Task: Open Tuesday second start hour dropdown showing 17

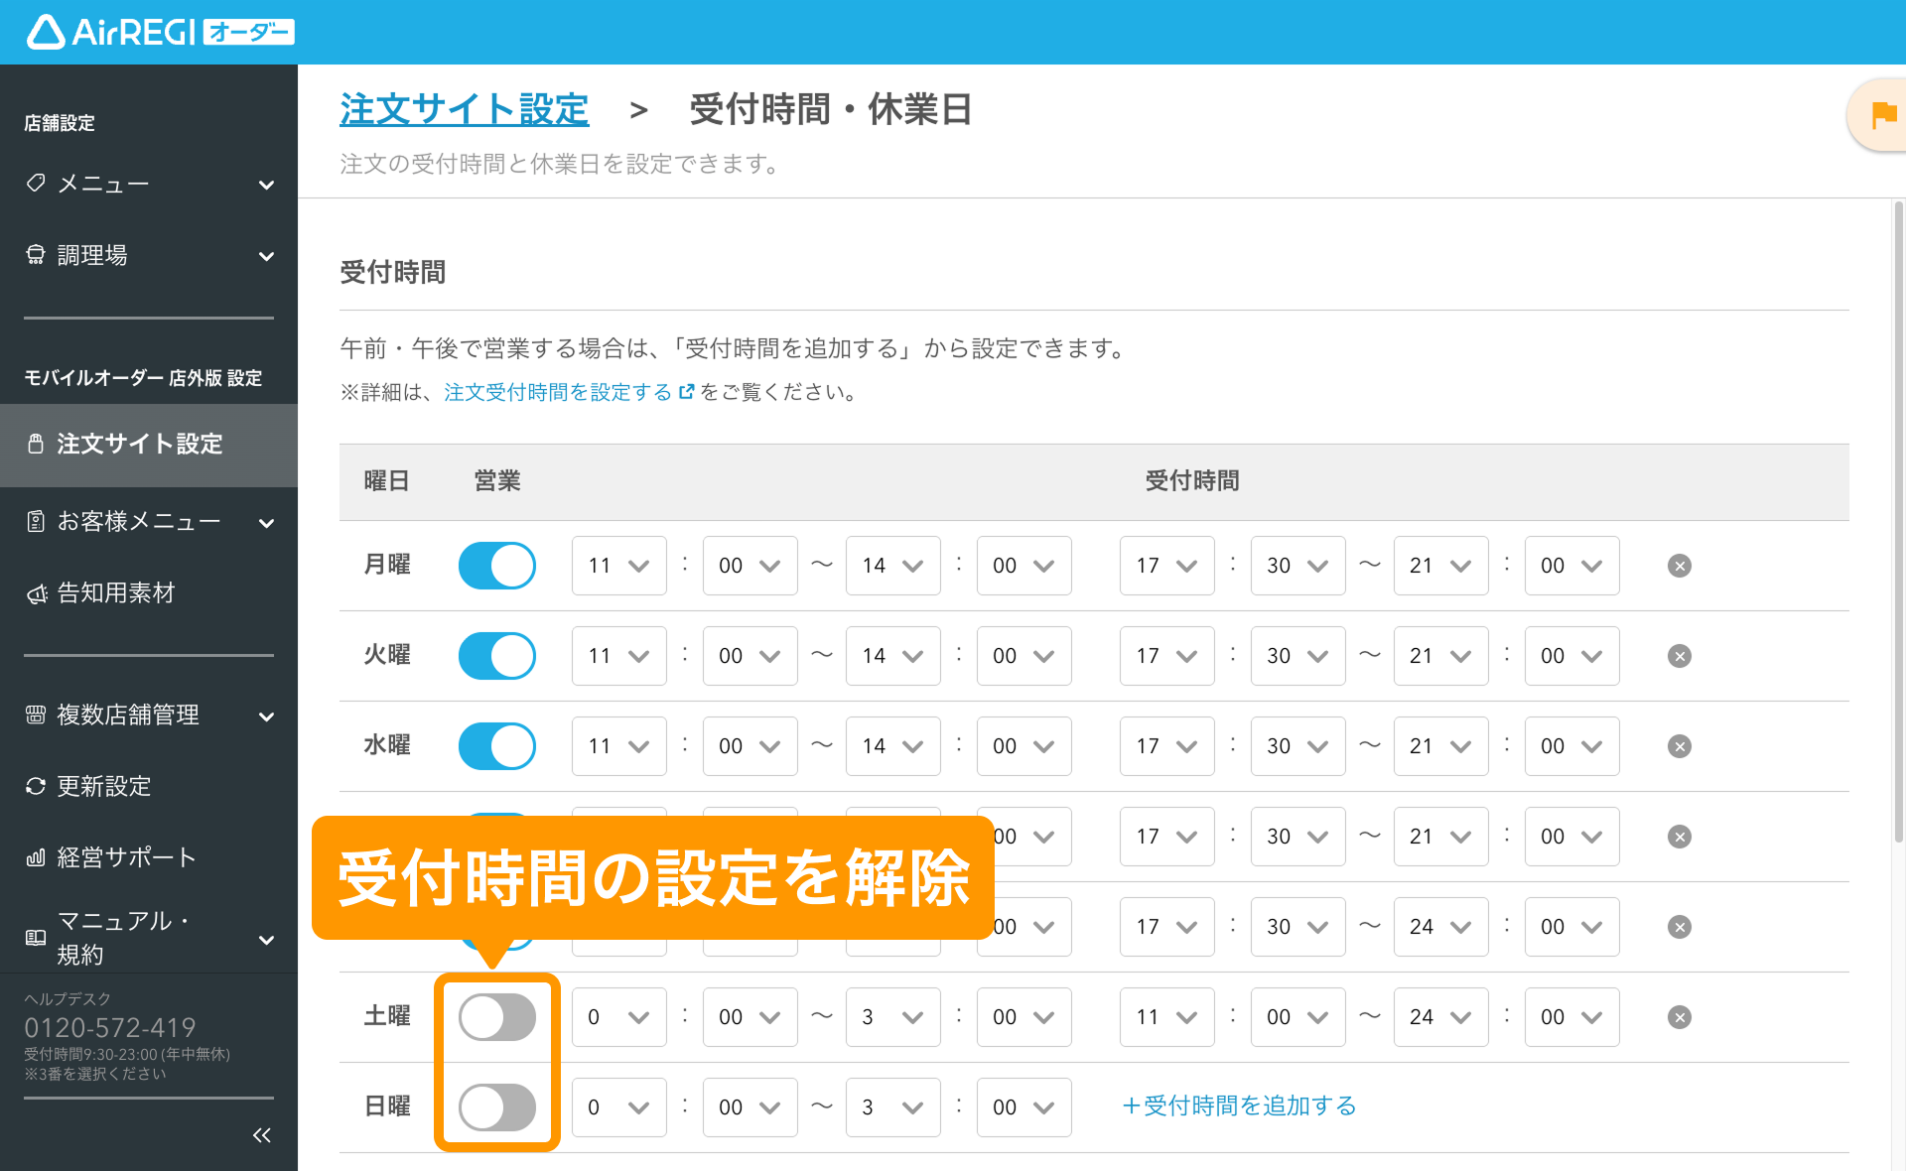Action: click(1167, 656)
